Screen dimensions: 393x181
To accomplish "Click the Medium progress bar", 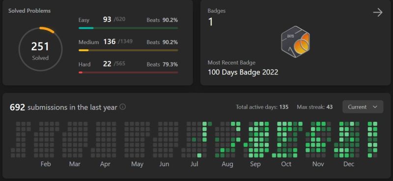I will pos(128,50).
